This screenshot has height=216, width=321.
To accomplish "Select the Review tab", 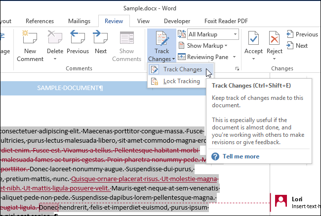I will tap(114, 21).
